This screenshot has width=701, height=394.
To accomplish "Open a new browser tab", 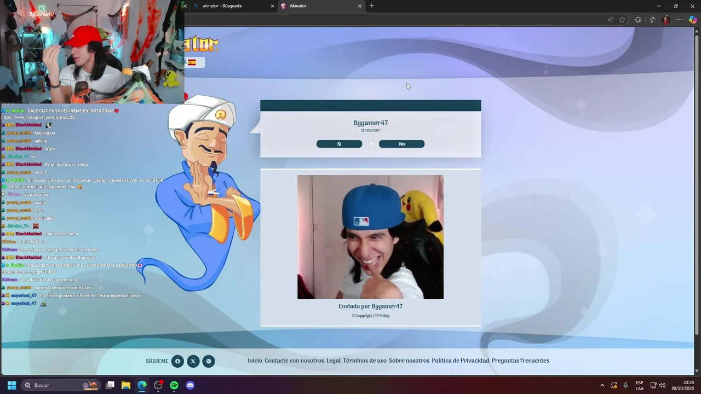I will (x=372, y=6).
